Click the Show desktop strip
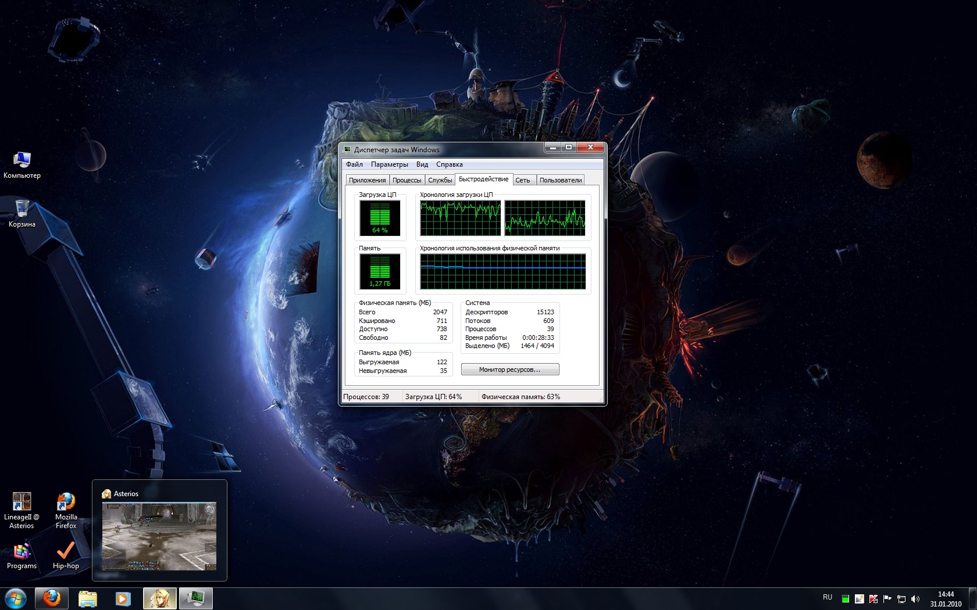Viewport: 977px width, 610px height. point(972,599)
